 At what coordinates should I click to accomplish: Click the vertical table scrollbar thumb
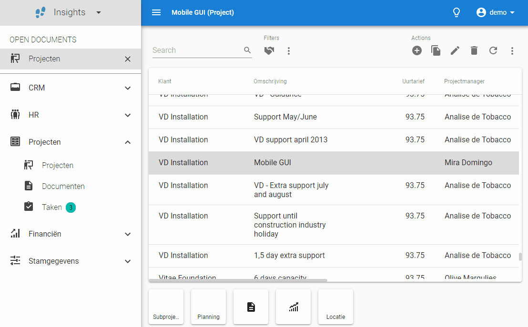[x=520, y=257]
